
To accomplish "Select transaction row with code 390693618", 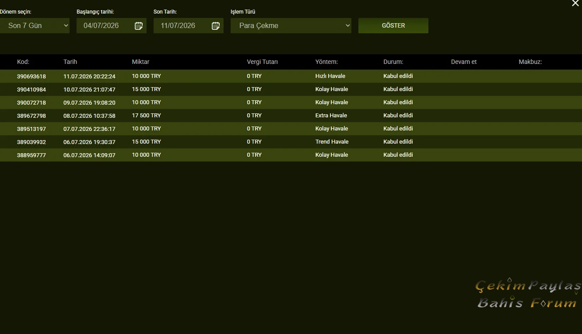I will point(291,76).
